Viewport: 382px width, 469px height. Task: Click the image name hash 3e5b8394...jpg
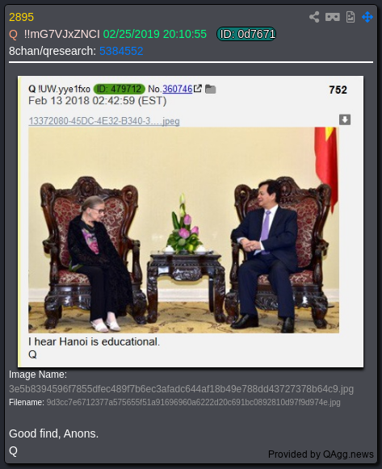click(181, 389)
